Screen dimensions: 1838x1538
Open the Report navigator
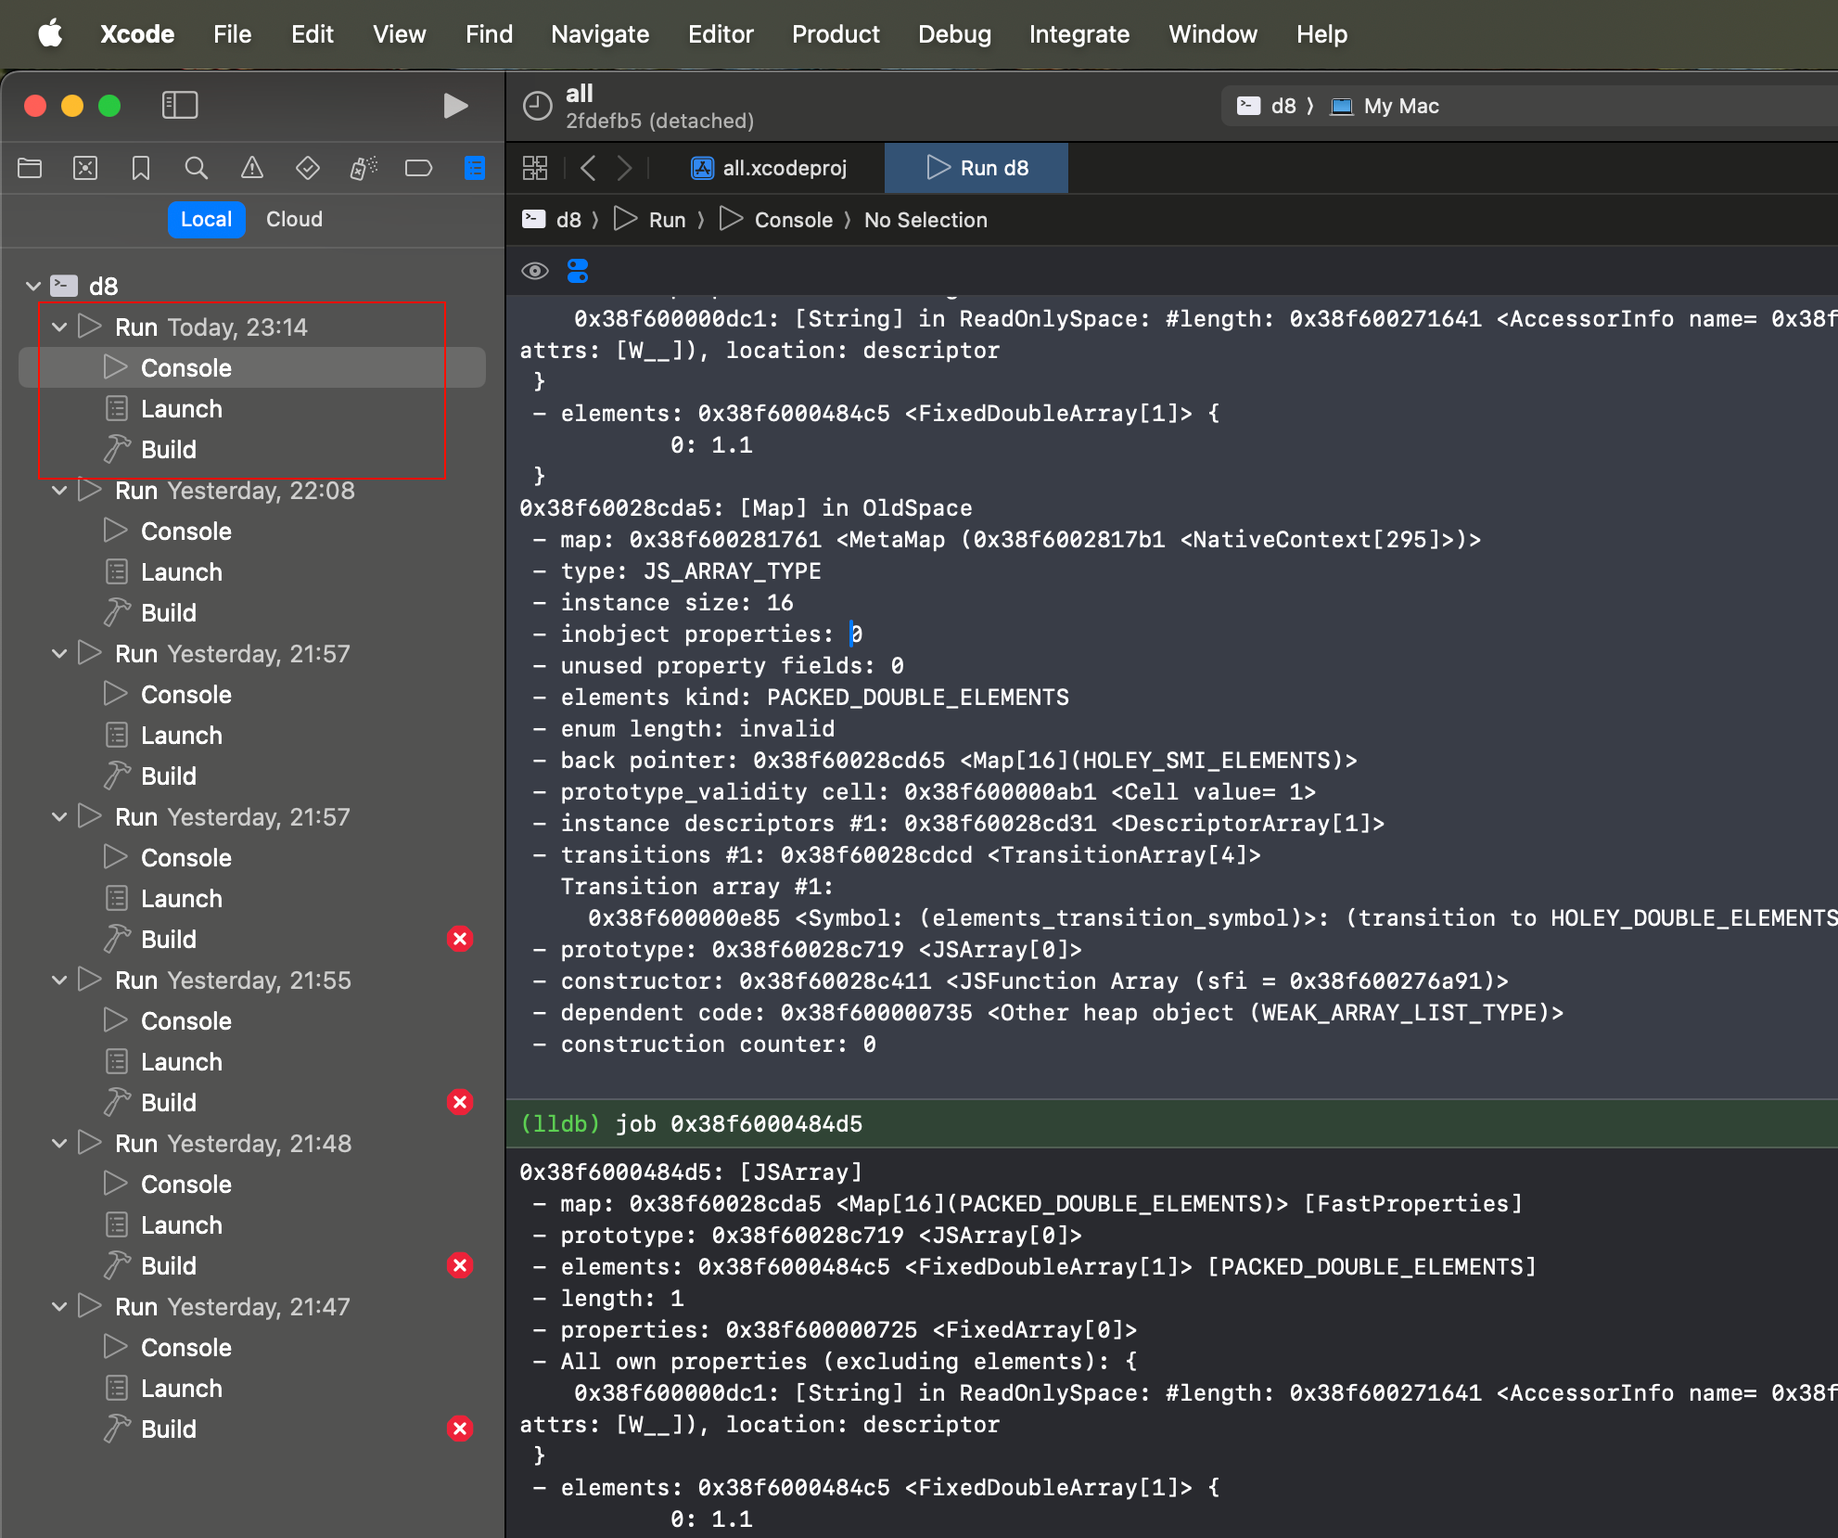(x=474, y=168)
